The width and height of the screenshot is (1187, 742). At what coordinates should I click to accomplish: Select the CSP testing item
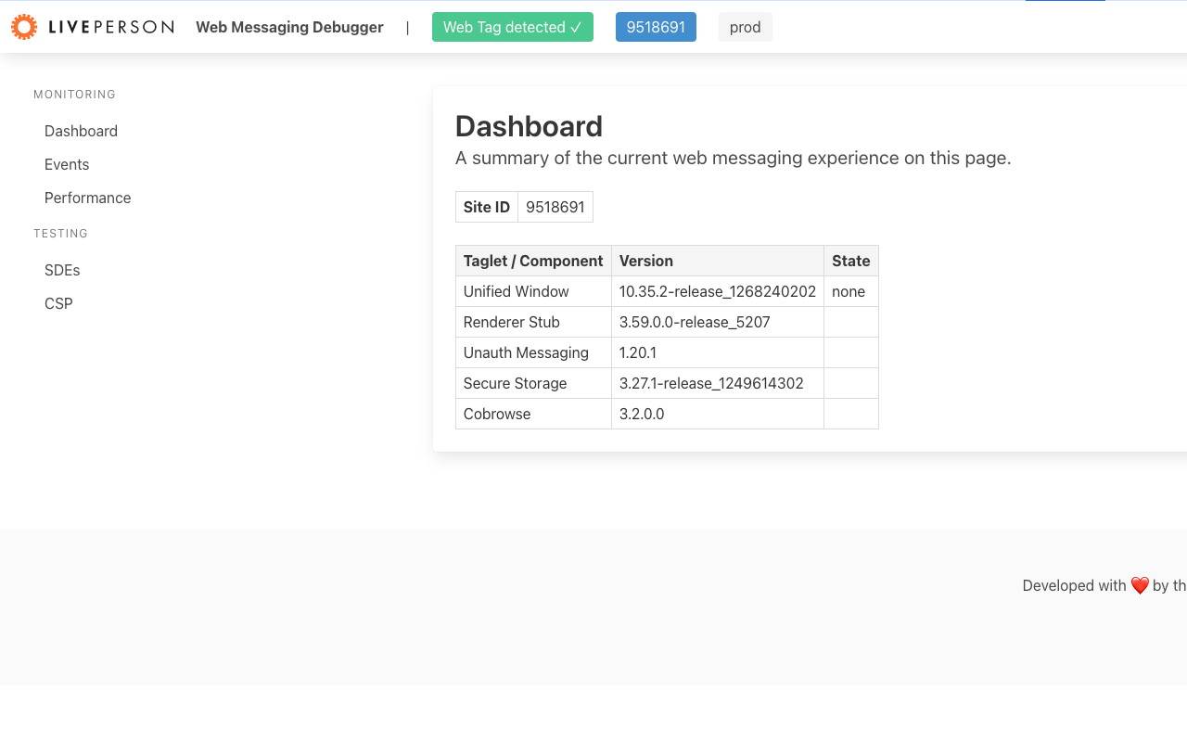click(58, 303)
